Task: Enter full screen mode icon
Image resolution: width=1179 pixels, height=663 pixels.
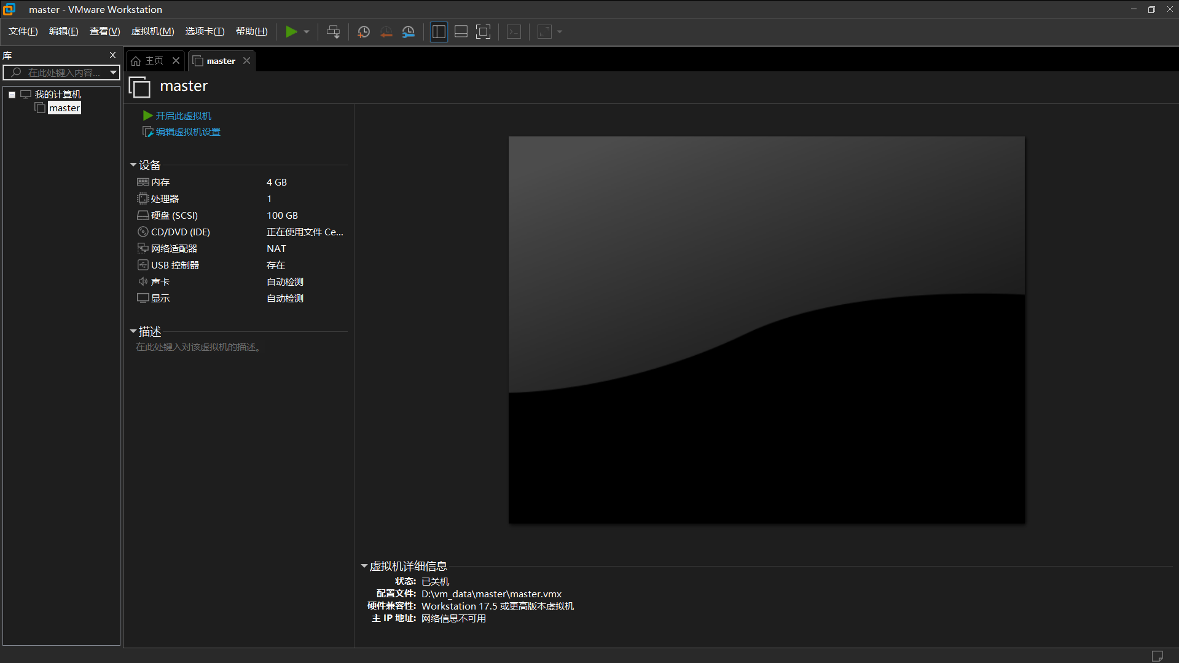Action: pos(484,32)
